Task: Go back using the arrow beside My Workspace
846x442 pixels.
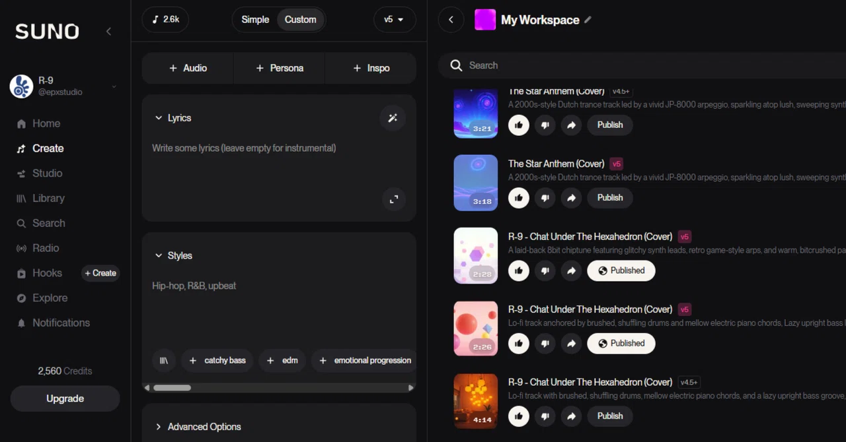Action: coord(451,20)
